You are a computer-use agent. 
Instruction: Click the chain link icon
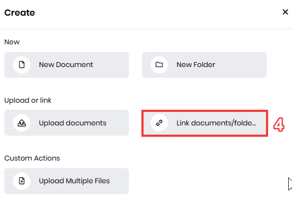pyautogui.click(x=159, y=123)
